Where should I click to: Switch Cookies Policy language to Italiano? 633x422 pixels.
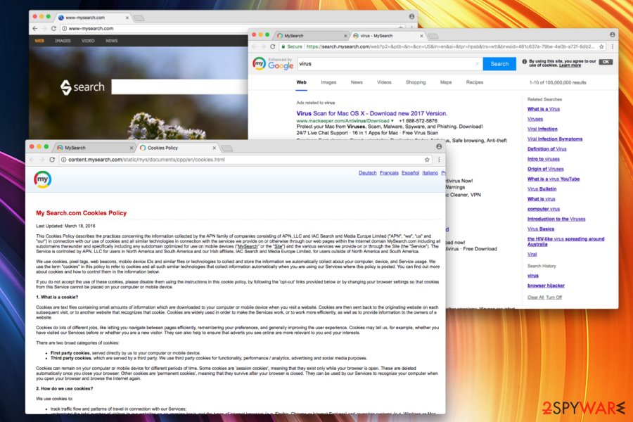[x=430, y=173]
